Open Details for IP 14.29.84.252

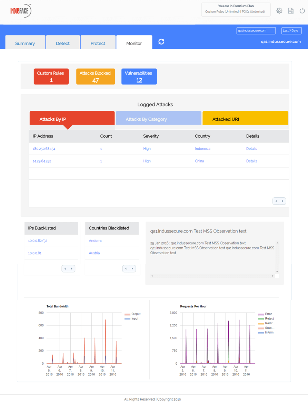click(251, 161)
